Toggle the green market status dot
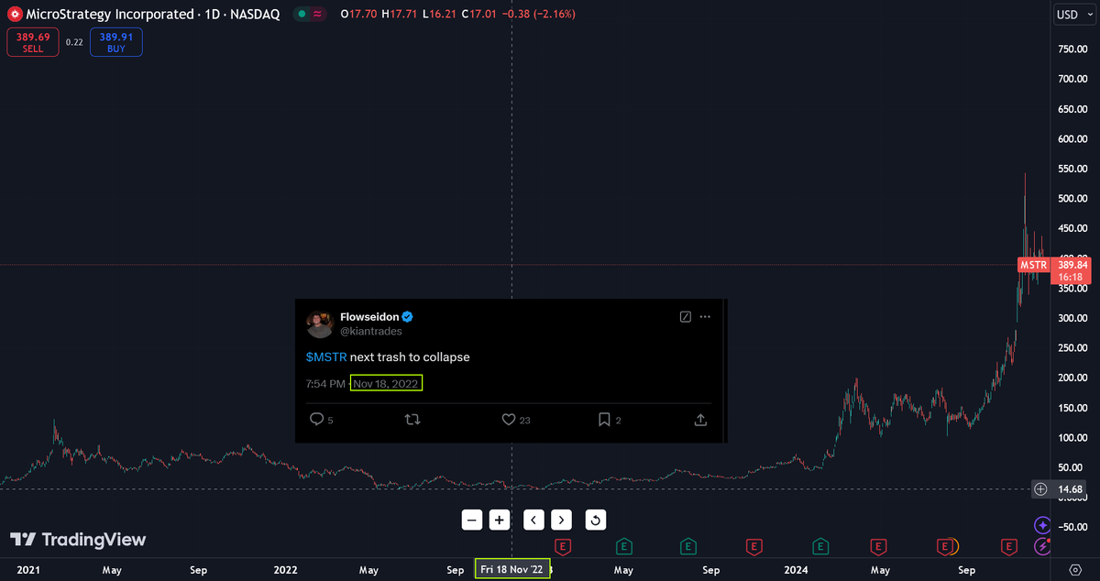The height and width of the screenshot is (581, 1100). [301, 15]
